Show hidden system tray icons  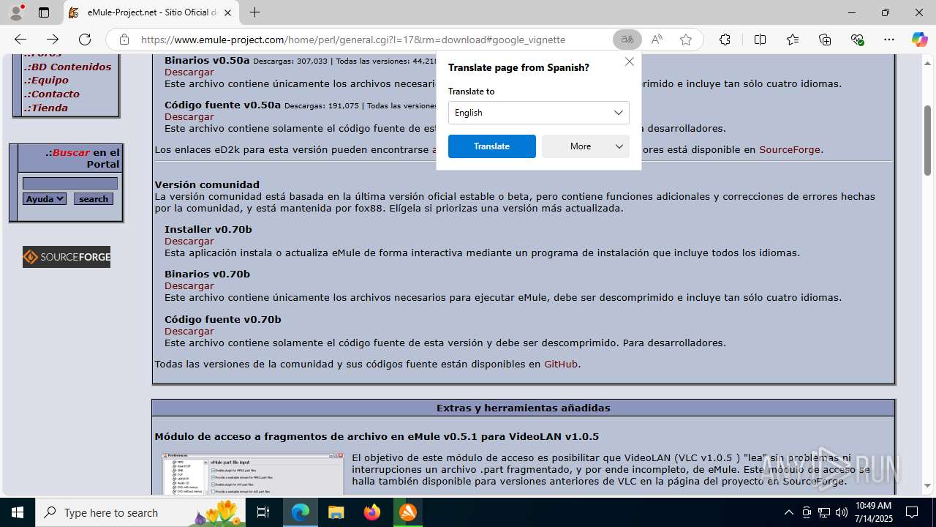(788, 512)
